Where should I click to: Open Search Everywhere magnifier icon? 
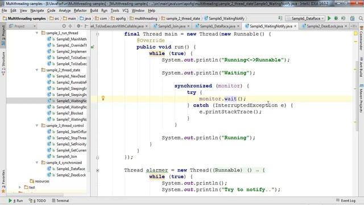361,18
